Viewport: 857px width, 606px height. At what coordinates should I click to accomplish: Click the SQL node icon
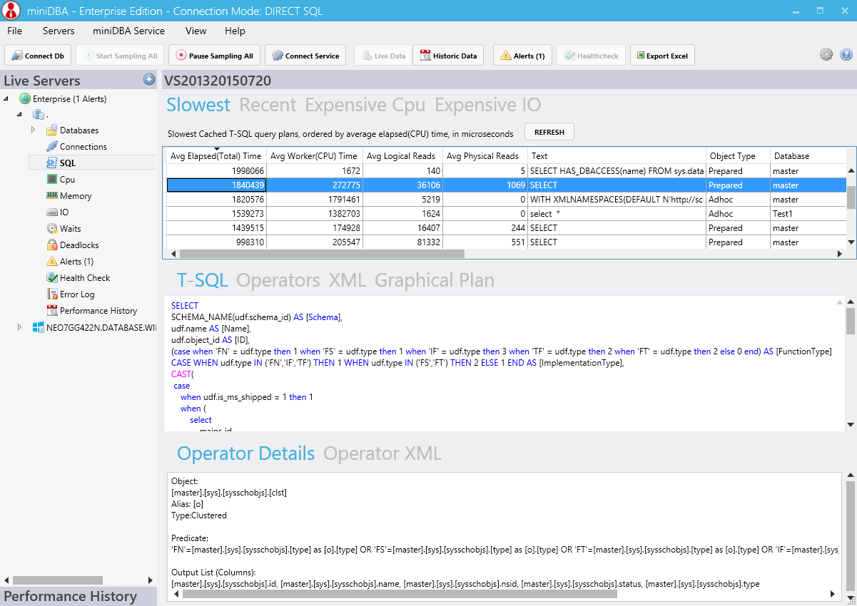coord(52,163)
